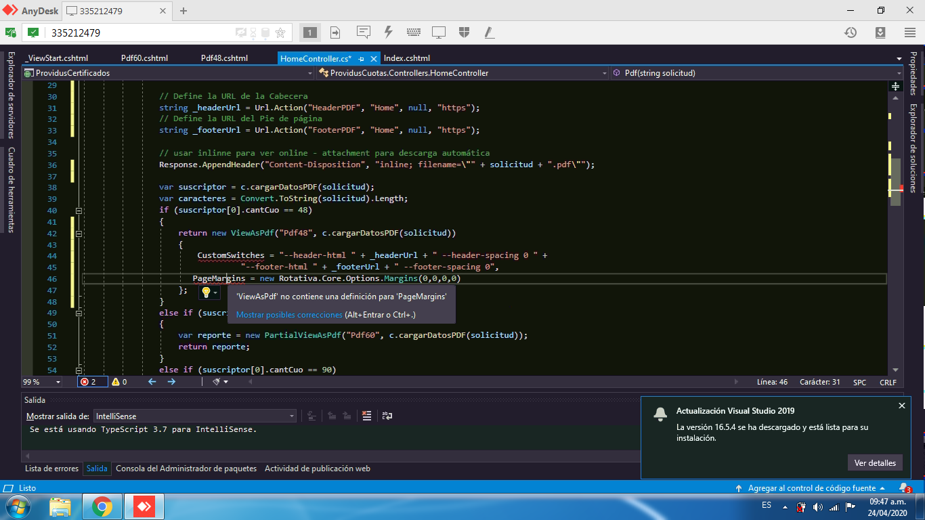
Task: Close the HomeController.cs tab
Action: pyautogui.click(x=373, y=58)
